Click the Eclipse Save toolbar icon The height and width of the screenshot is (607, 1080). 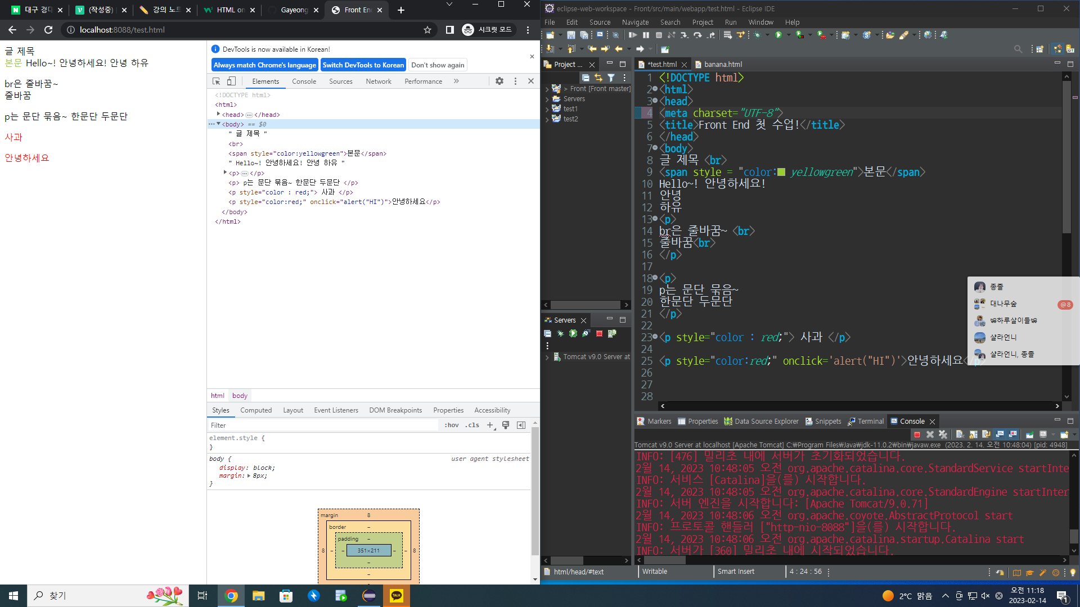[x=571, y=35]
